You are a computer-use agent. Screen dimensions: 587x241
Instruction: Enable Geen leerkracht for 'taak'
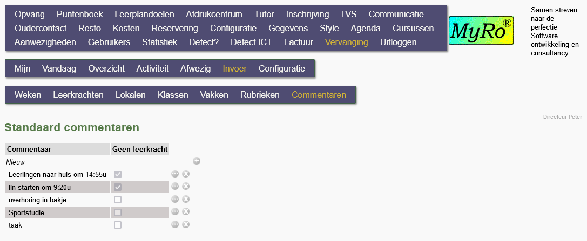118,225
